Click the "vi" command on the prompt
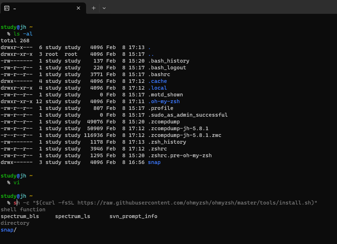 (16, 182)
